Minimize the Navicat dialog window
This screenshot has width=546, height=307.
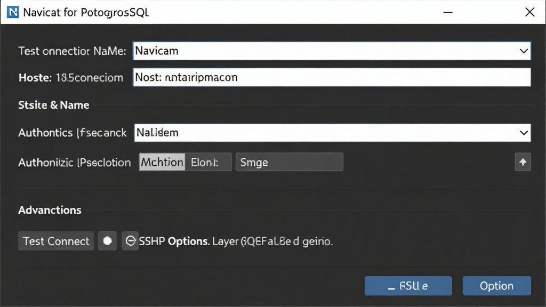(448, 12)
